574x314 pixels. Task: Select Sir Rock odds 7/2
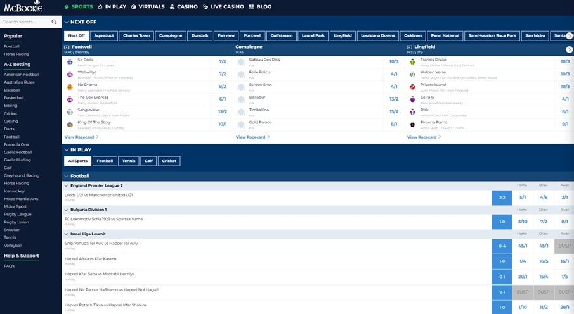coord(223,61)
